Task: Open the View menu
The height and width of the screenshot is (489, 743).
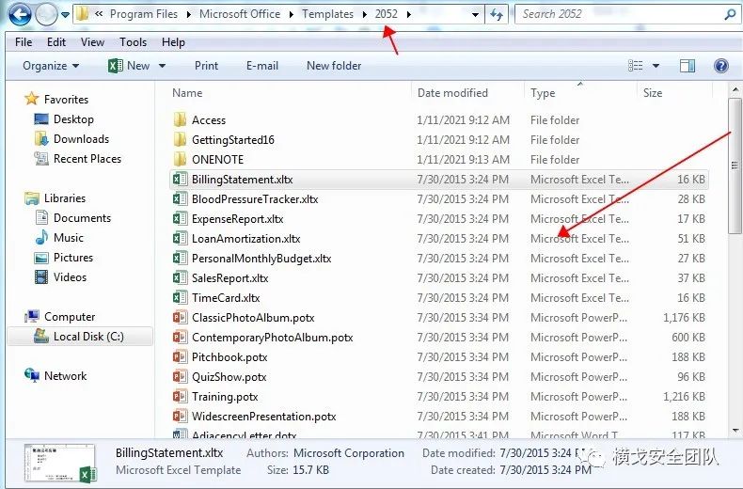Action: click(x=92, y=42)
